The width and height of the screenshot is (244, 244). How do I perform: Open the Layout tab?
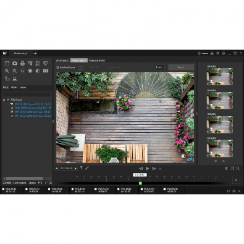pyautogui.click(x=32, y=183)
